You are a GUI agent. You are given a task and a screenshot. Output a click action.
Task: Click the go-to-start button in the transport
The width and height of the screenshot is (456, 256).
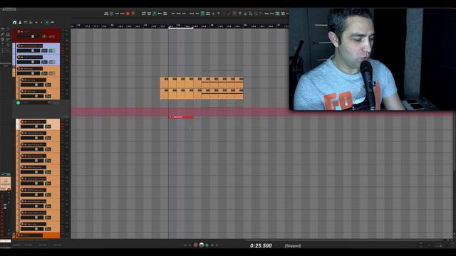coord(185,245)
